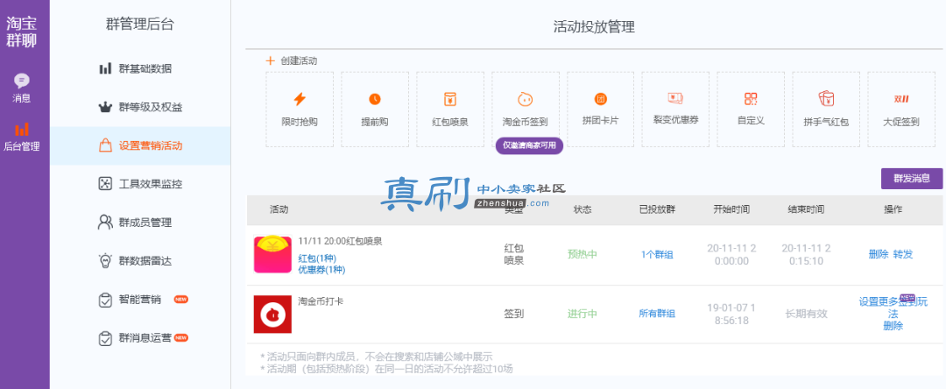The image size is (946, 389).
Task: Click the 长期有效 end time cell
Action: (806, 314)
